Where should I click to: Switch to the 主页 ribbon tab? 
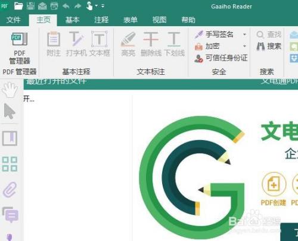43,20
